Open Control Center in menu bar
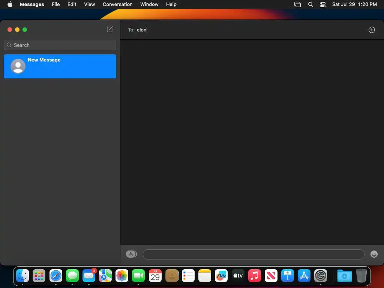Image resolution: width=384 pixels, height=288 pixels. point(323,4)
